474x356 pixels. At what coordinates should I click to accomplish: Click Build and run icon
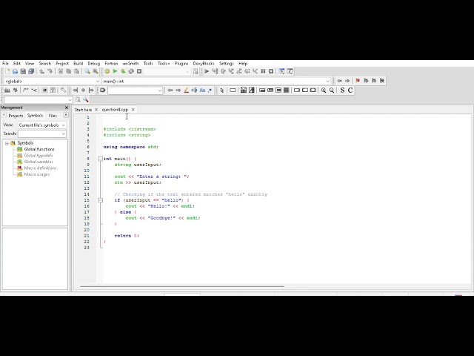point(123,71)
